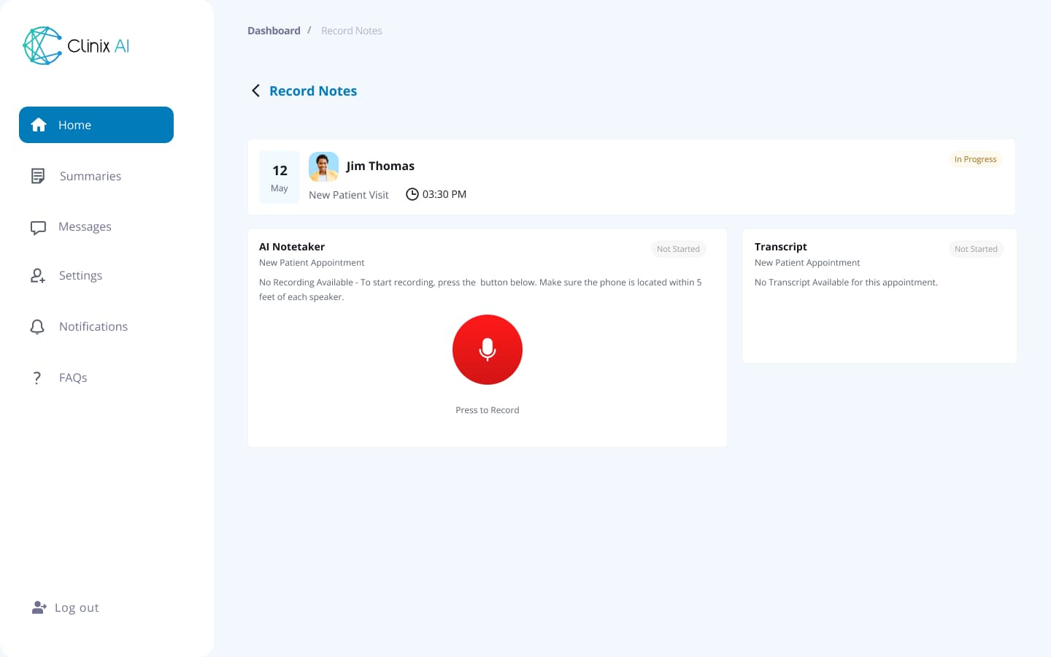
Task: Click the Record Notes page heading
Action: pos(313,91)
